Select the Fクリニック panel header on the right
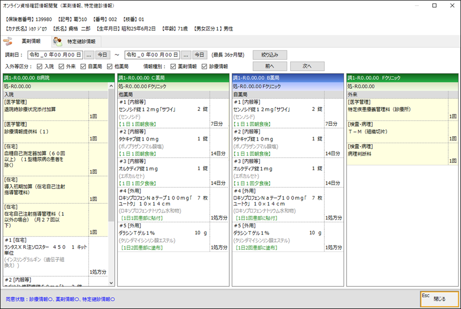This screenshot has height=309, width=461. [x=403, y=78]
